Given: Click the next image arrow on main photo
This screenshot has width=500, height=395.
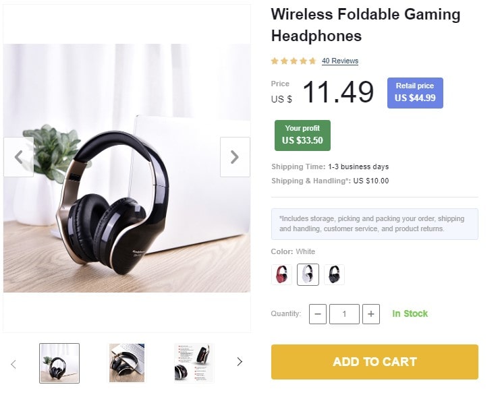Looking at the screenshot, I should (x=235, y=157).
